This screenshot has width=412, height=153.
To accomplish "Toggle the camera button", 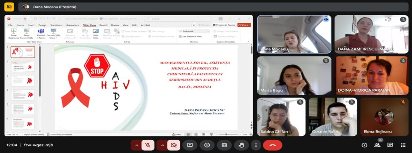I will 174,145.
